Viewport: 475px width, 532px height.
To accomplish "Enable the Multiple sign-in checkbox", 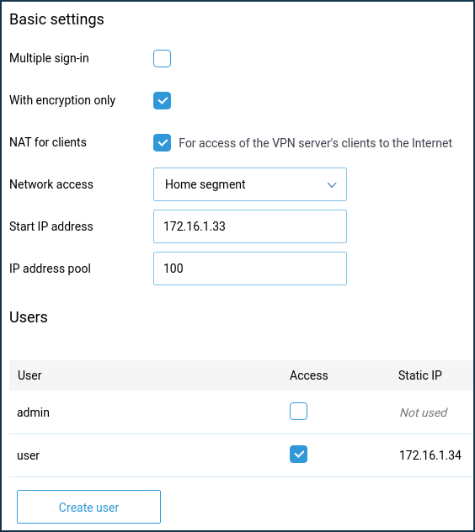I will 162,58.
